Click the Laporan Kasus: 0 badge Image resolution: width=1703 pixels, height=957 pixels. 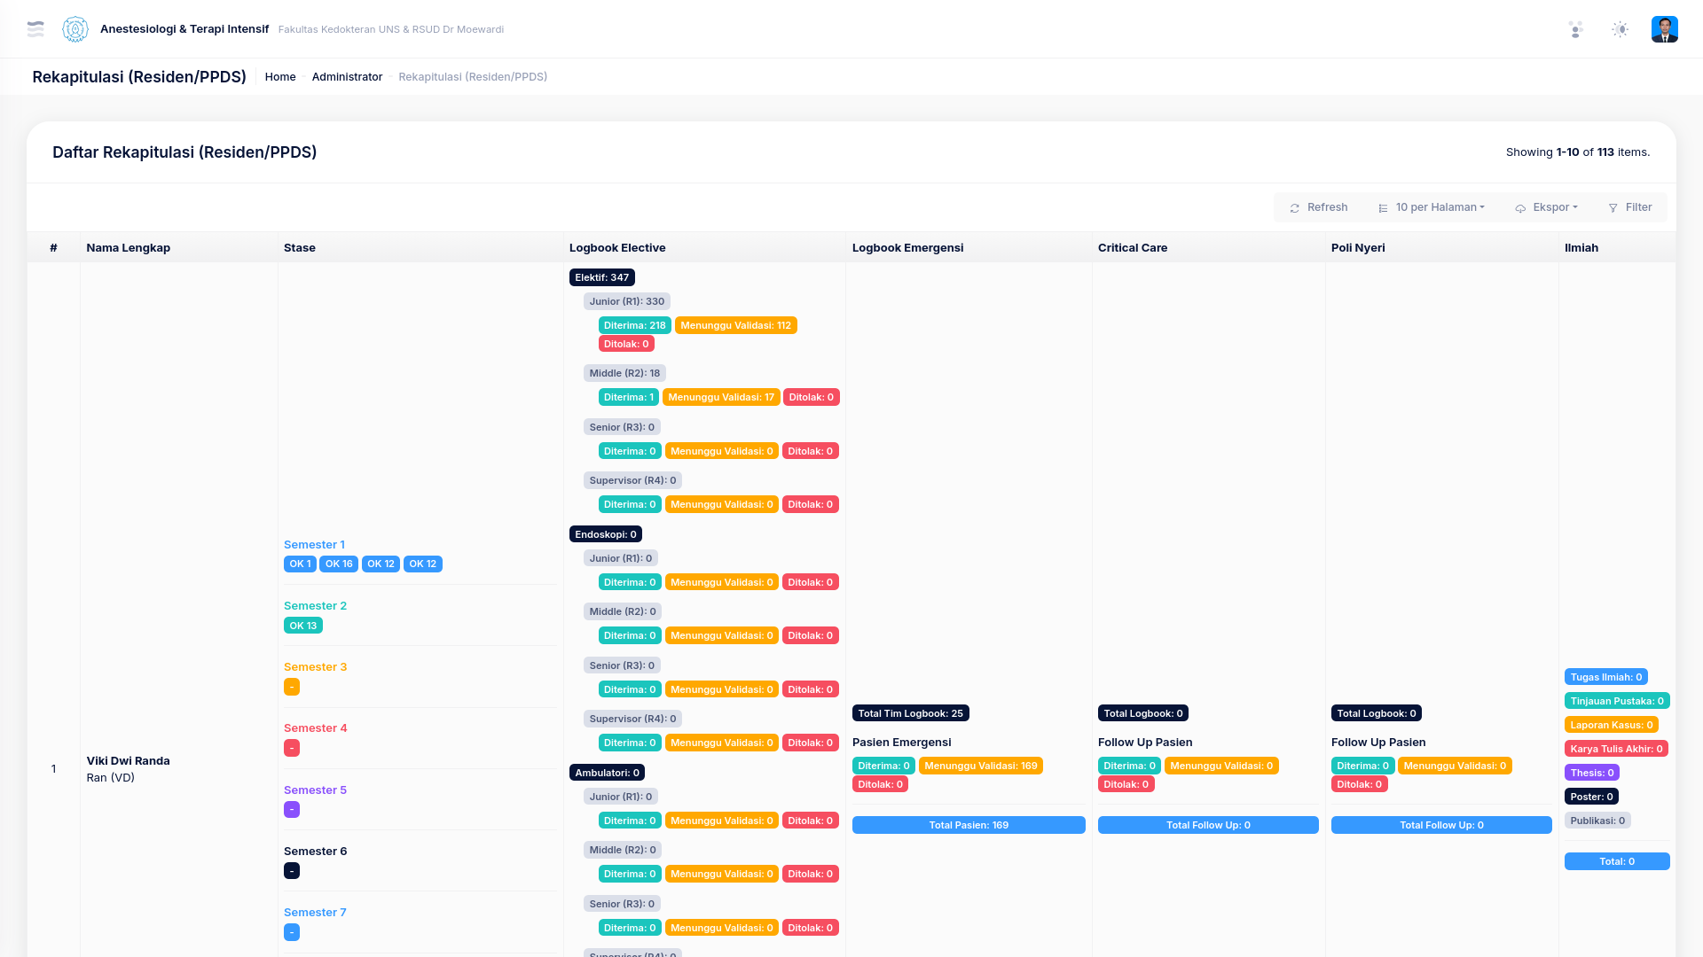pyautogui.click(x=1612, y=726)
